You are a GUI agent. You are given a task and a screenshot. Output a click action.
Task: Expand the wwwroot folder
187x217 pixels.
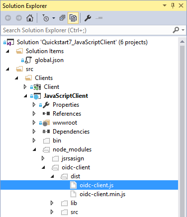(34, 123)
